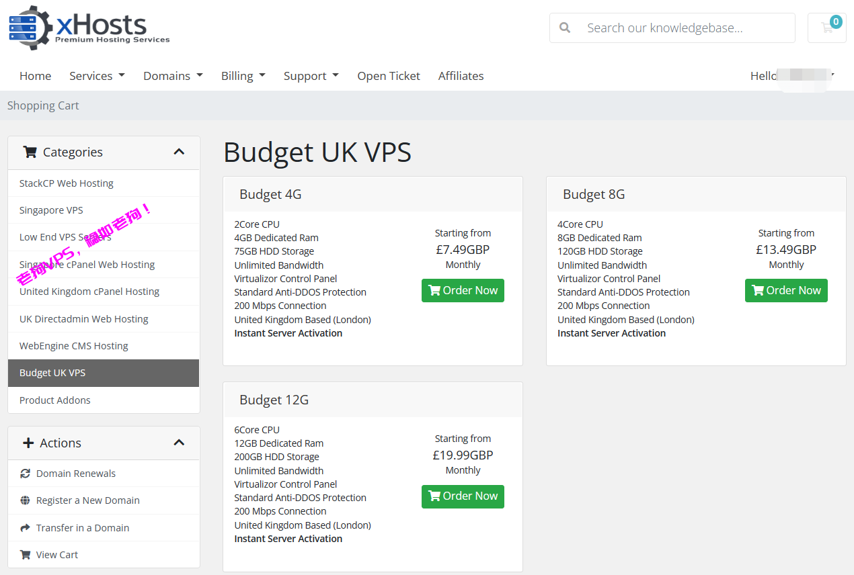This screenshot has width=854, height=575.
Task: Order the Budget 12G plan
Action: [463, 496]
